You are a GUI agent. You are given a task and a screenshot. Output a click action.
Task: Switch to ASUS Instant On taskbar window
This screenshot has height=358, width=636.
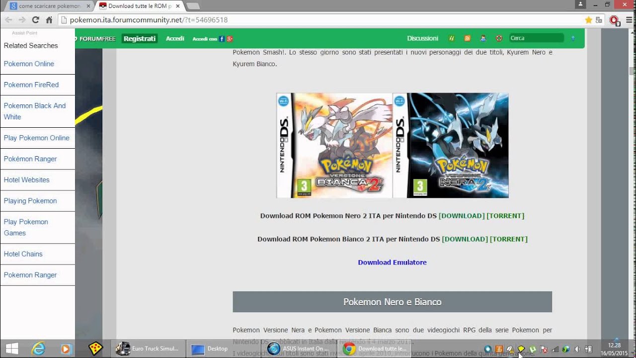(x=299, y=349)
